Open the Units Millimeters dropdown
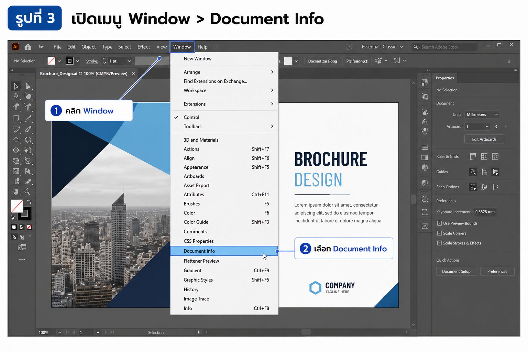Screen dimensions: 528x352 pyautogui.click(x=482, y=114)
